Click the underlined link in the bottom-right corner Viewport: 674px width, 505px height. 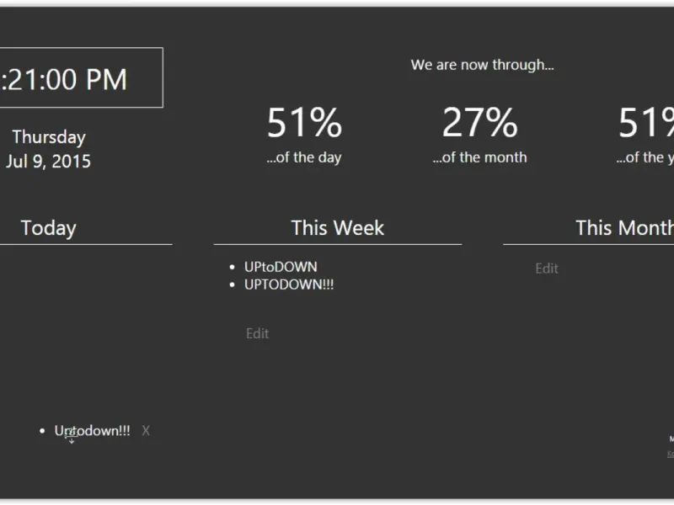point(671,454)
